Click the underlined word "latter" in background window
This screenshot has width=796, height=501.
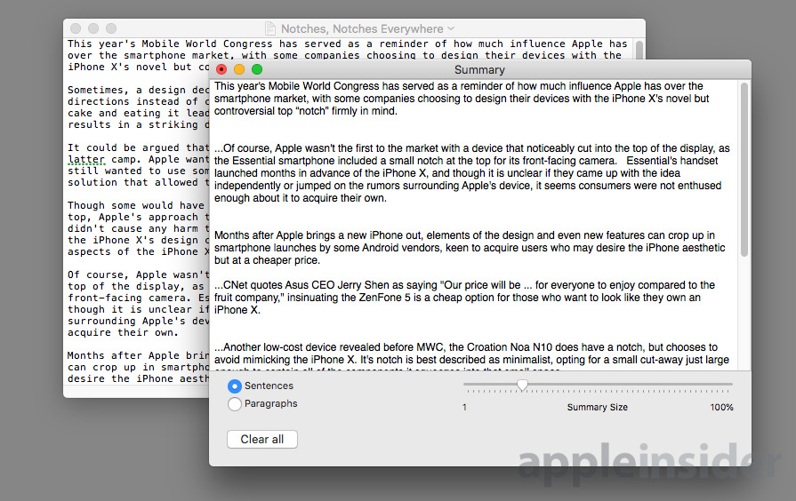[x=86, y=160]
